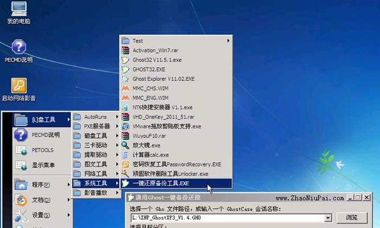The height and width of the screenshot is (228, 380).
Task: Click the 放大镜.exe magnifier icon
Action: click(x=125, y=145)
